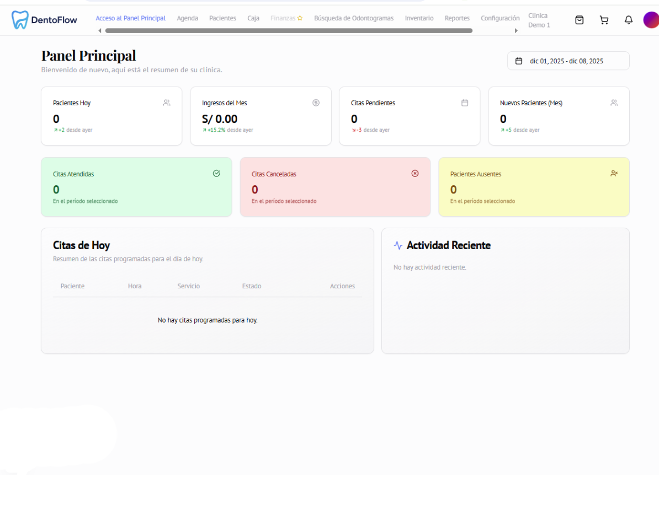The image size is (659, 527).
Task: Click the Acceso al Panel Principal link
Action: [131, 18]
